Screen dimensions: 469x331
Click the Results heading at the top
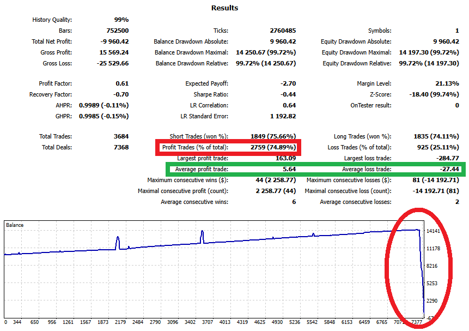224,8
